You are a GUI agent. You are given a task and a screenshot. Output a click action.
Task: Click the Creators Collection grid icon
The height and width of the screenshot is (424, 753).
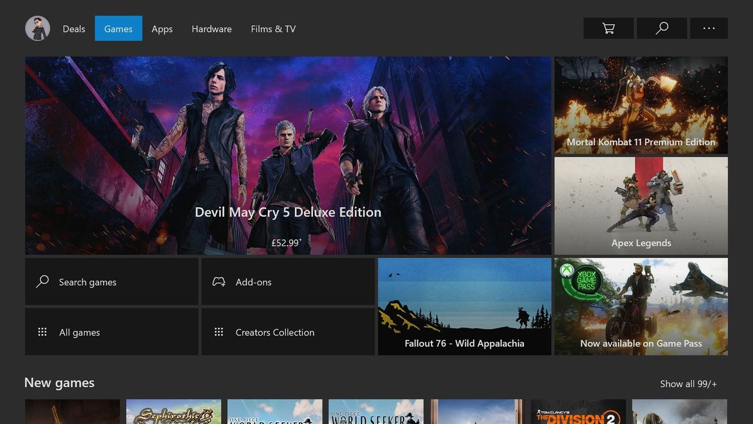218,332
